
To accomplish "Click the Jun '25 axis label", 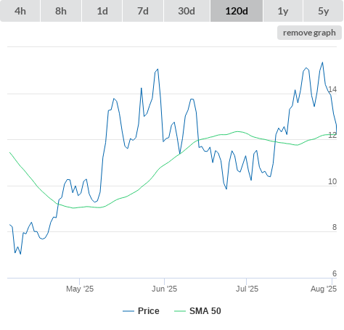I will (x=164, y=289).
